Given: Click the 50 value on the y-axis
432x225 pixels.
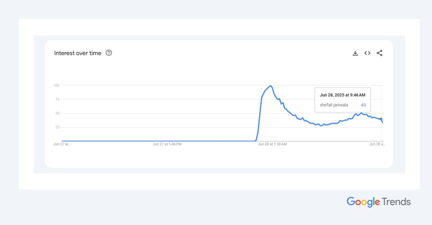Looking at the screenshot, I should click(x=57, y=113).
